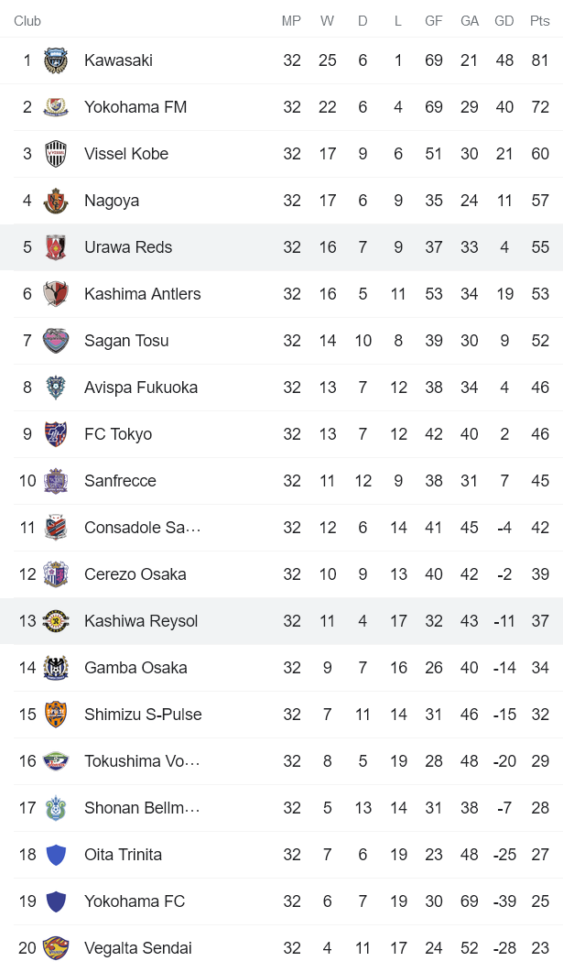Open the Urawa Reds club badge
The width and height of the screenshot is (563, 972).
56,246
